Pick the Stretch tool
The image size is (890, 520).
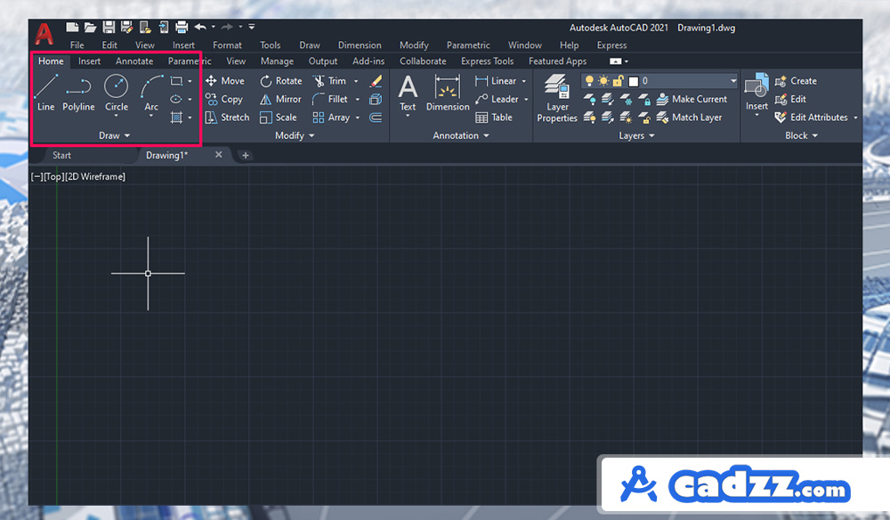[x=227, y=118]
